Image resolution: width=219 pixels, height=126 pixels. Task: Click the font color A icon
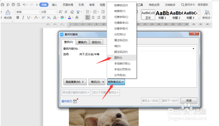tap(70, 18)
